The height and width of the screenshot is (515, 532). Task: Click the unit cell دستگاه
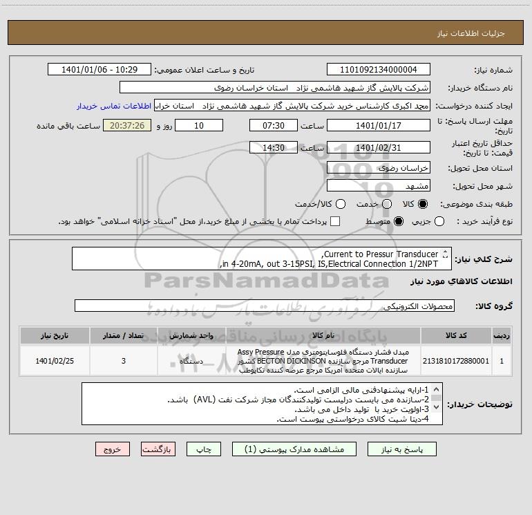pos(191,361)
